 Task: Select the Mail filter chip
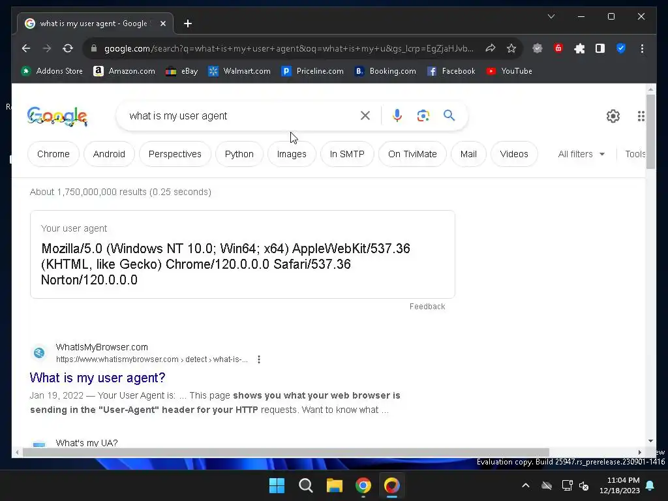[468, 154]
